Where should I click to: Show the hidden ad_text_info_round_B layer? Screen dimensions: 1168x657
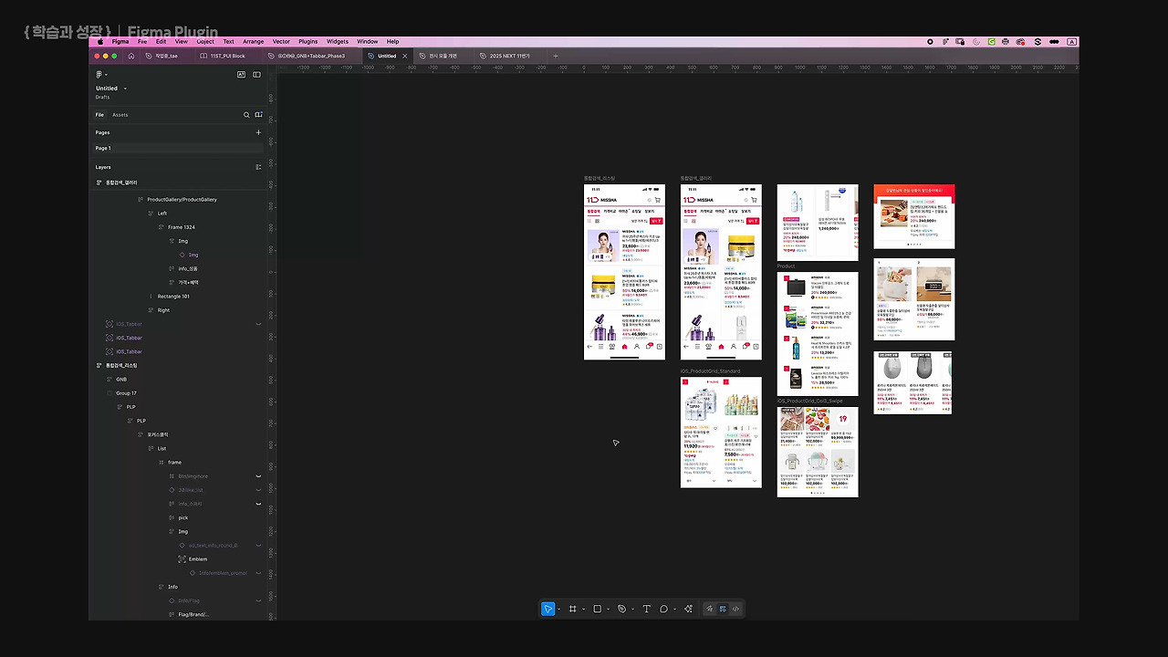click(258, 546)
